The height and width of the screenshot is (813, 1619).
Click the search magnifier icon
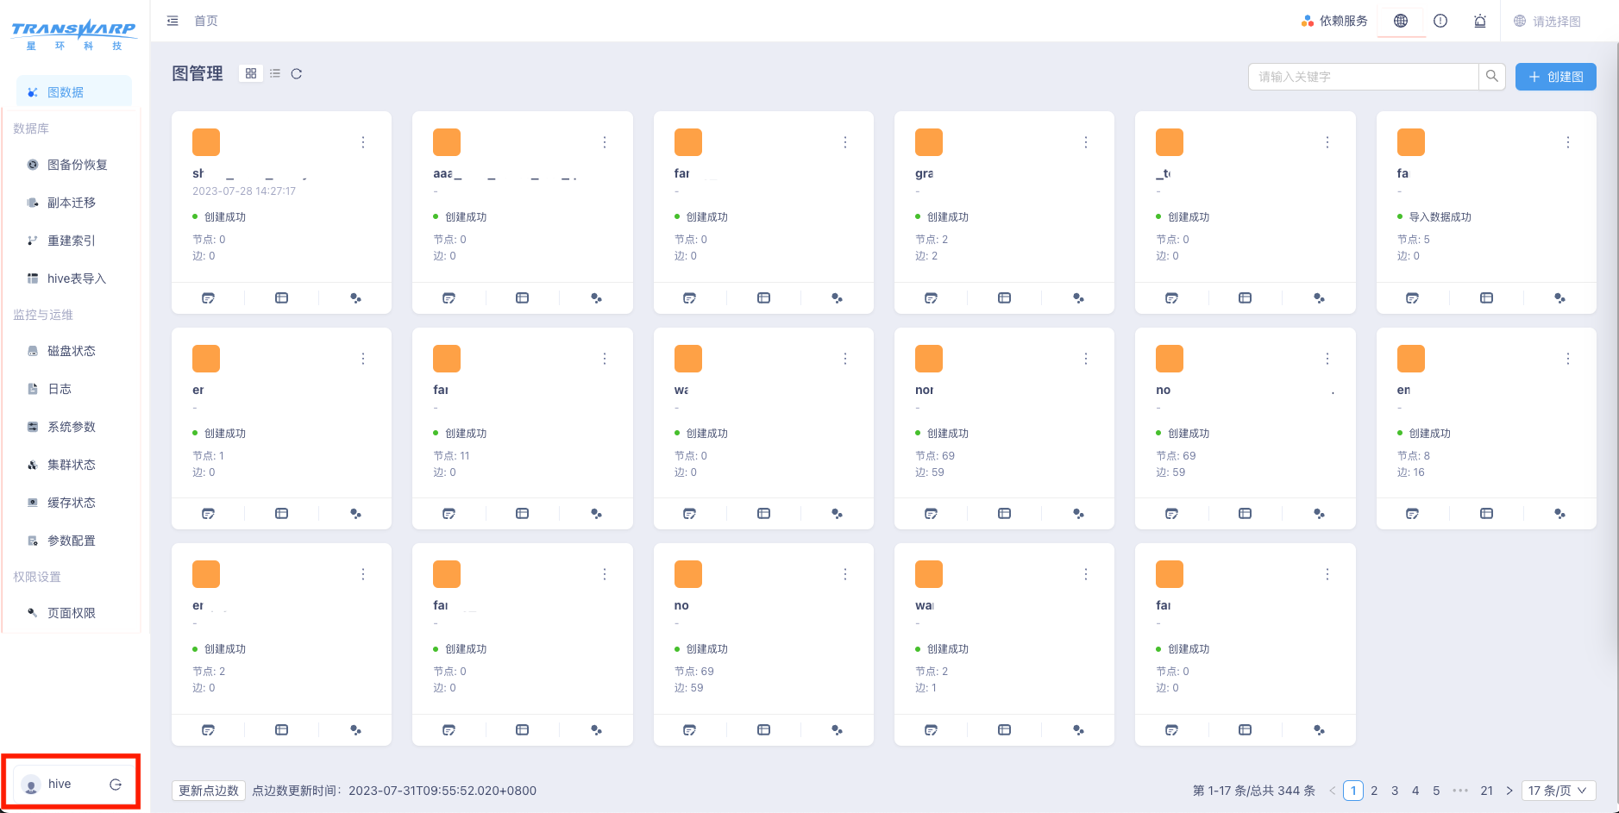coord(1491,76)
